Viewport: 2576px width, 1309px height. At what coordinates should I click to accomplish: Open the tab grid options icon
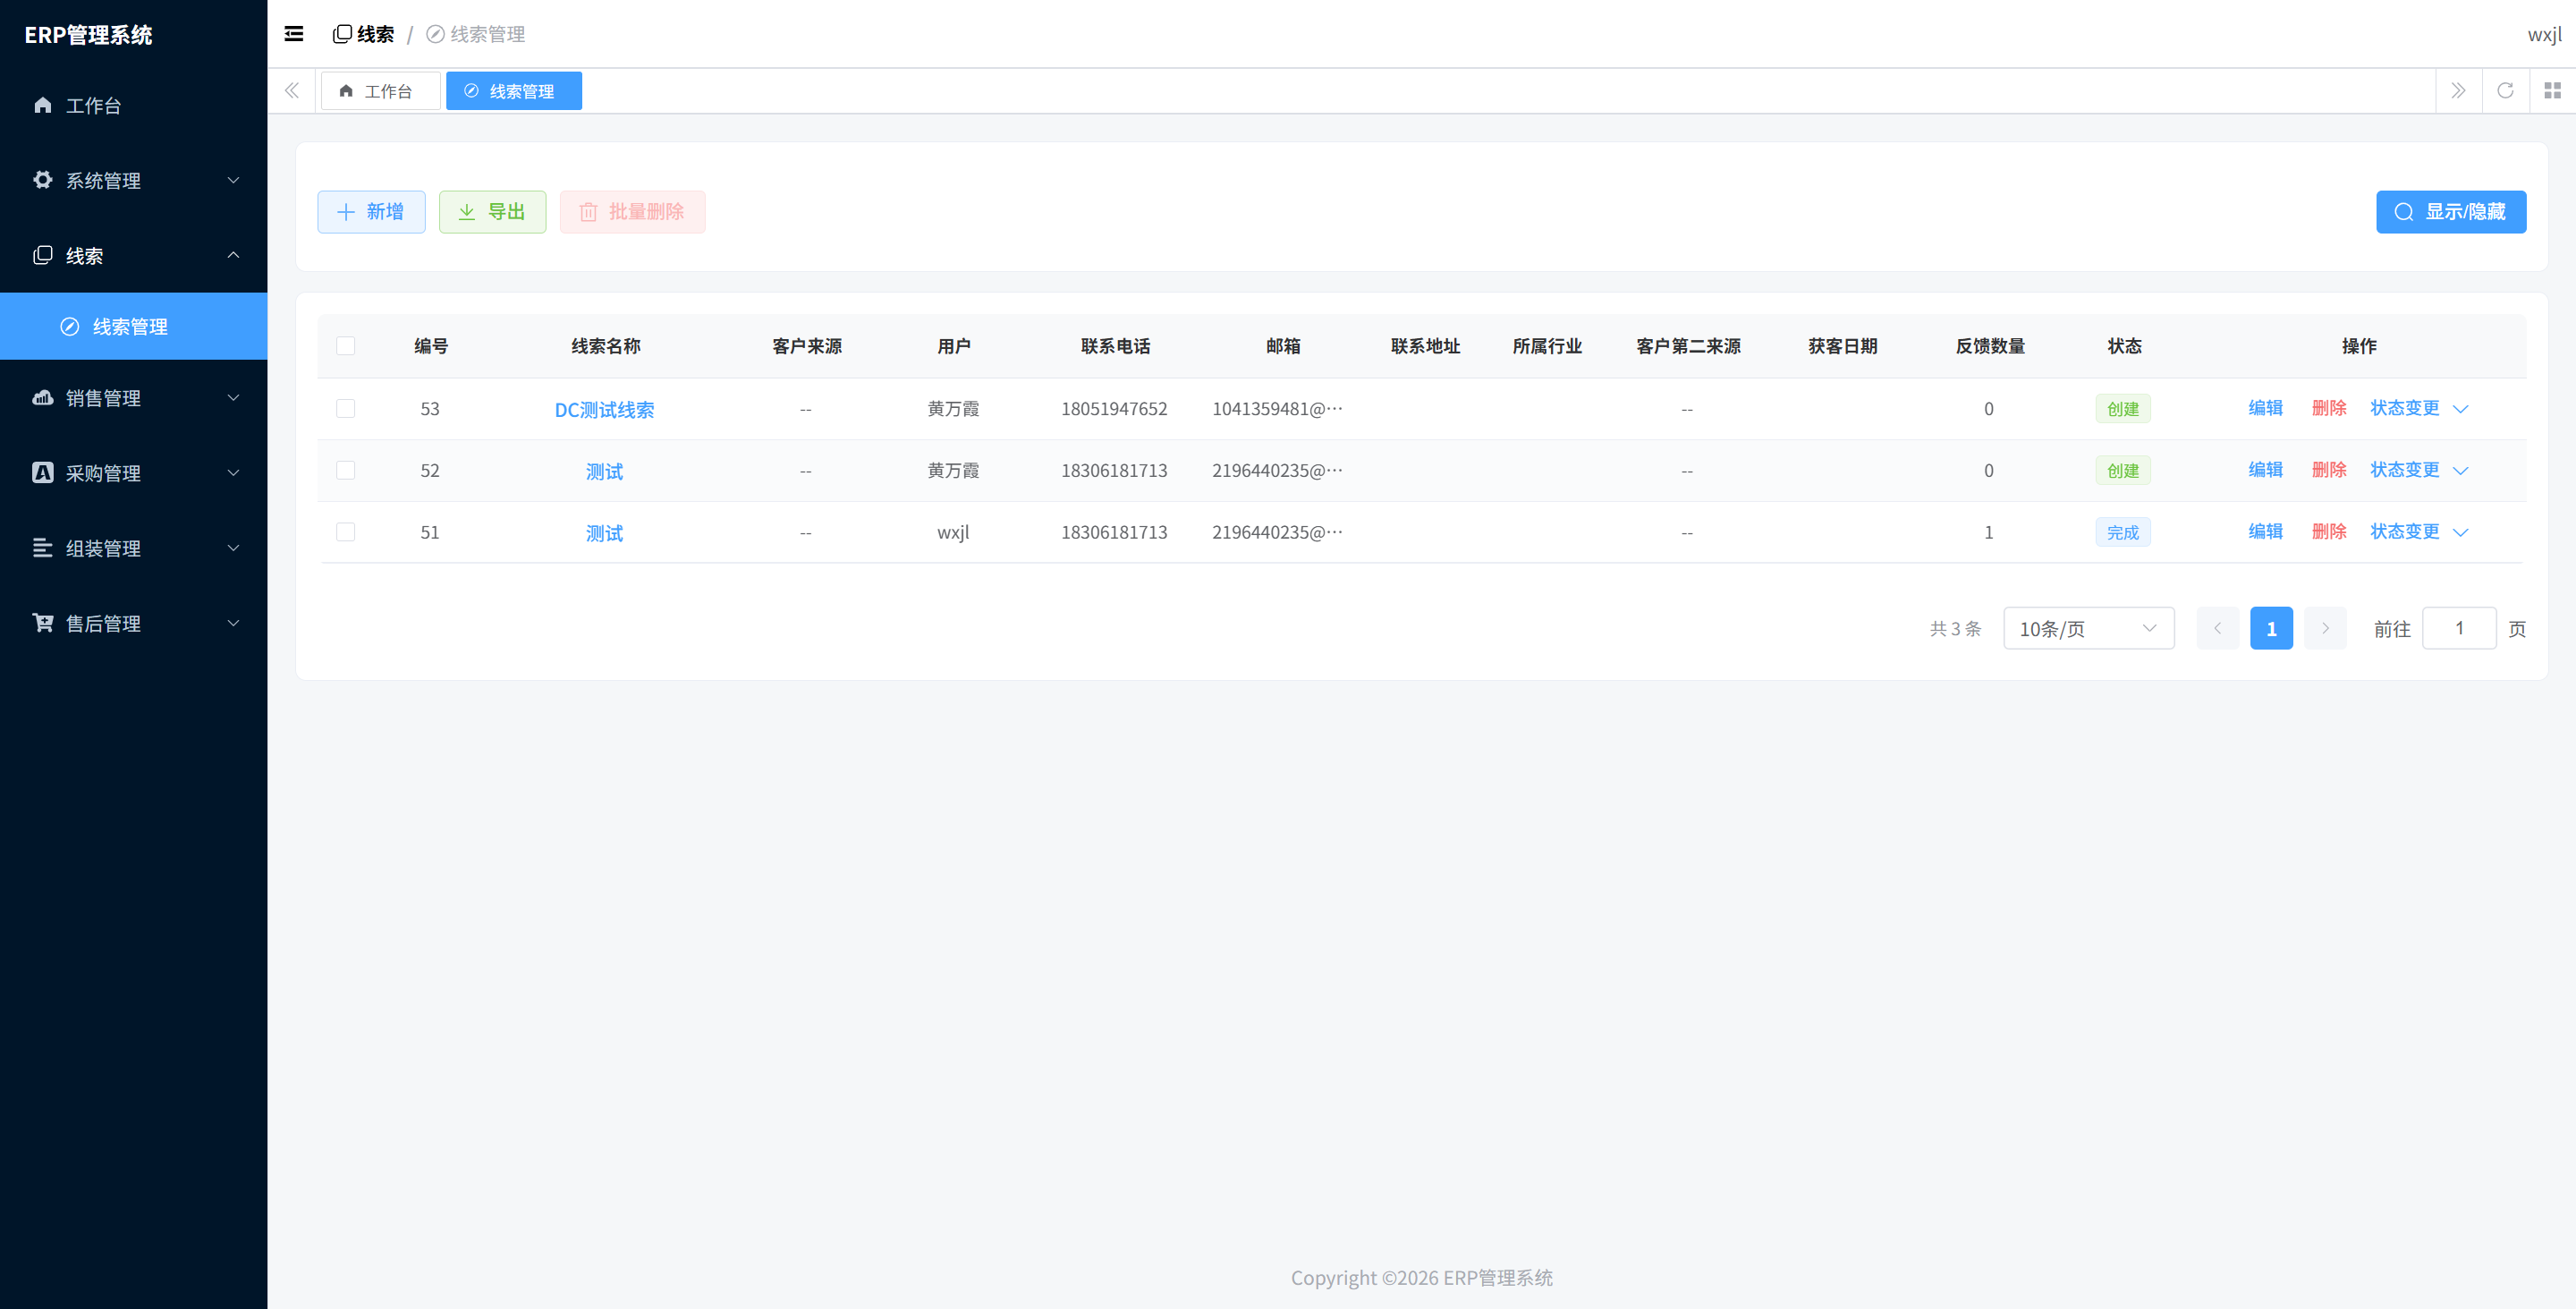click(x=2552, y=91)
